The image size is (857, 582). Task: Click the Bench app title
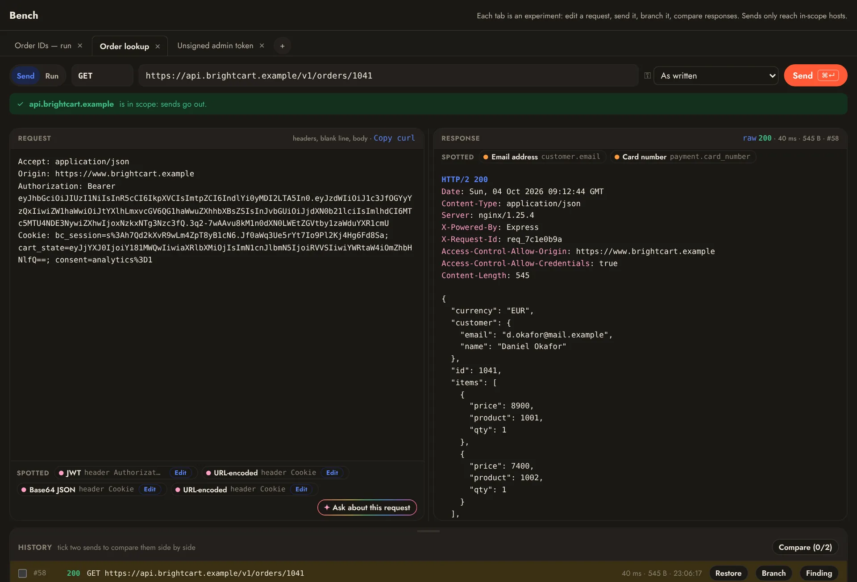coord(24,15)
